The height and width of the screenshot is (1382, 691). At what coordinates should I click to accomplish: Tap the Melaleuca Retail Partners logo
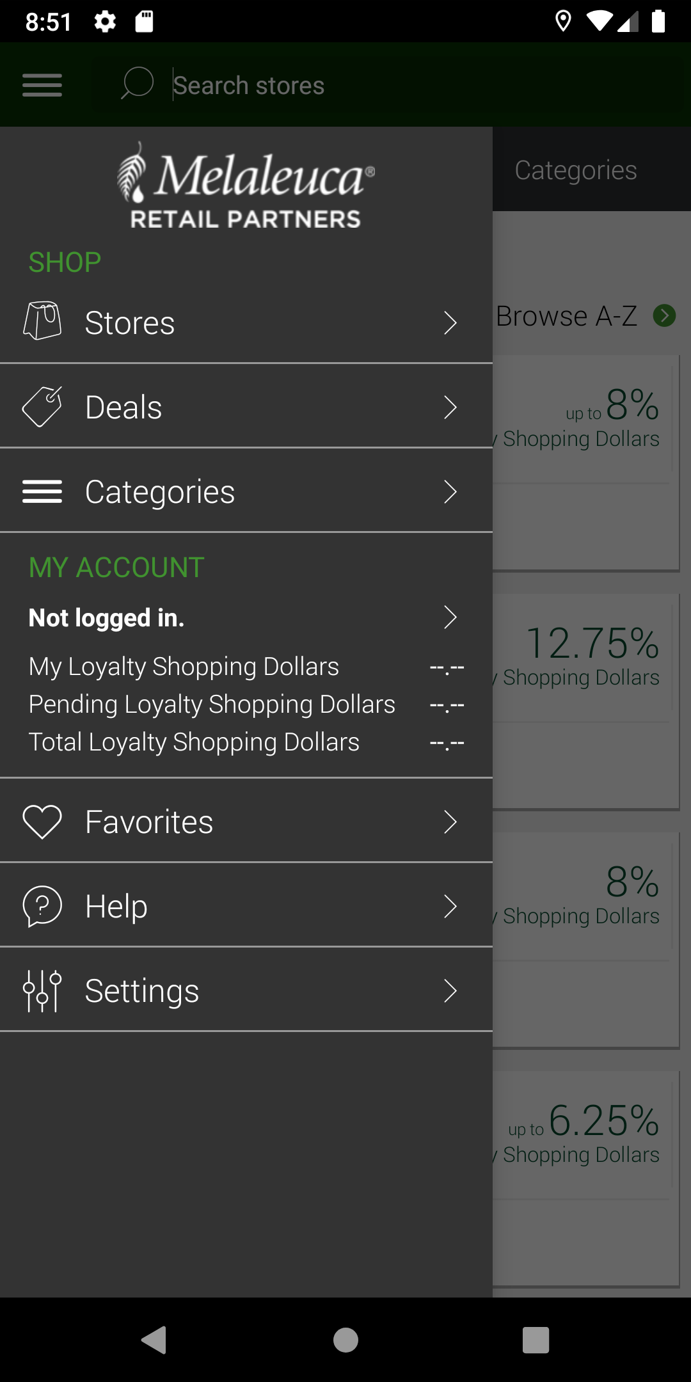[246, 186]
